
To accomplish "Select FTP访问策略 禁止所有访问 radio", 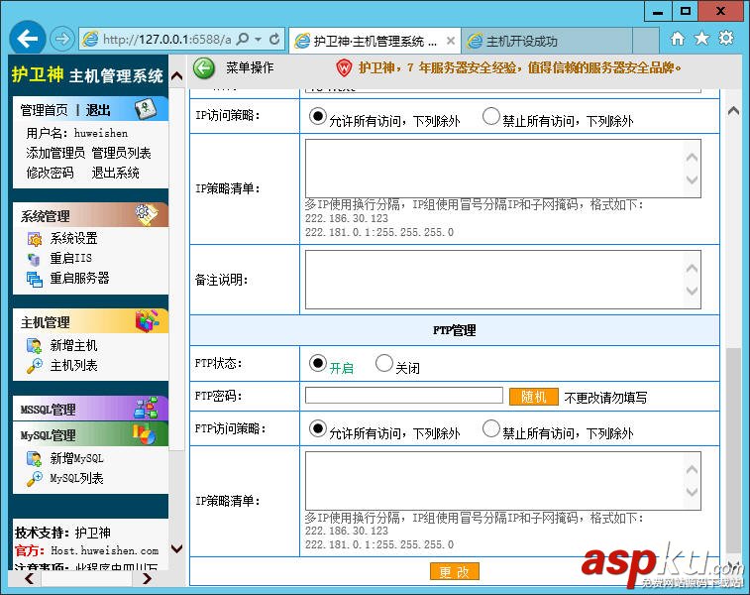I will point(490,428).
